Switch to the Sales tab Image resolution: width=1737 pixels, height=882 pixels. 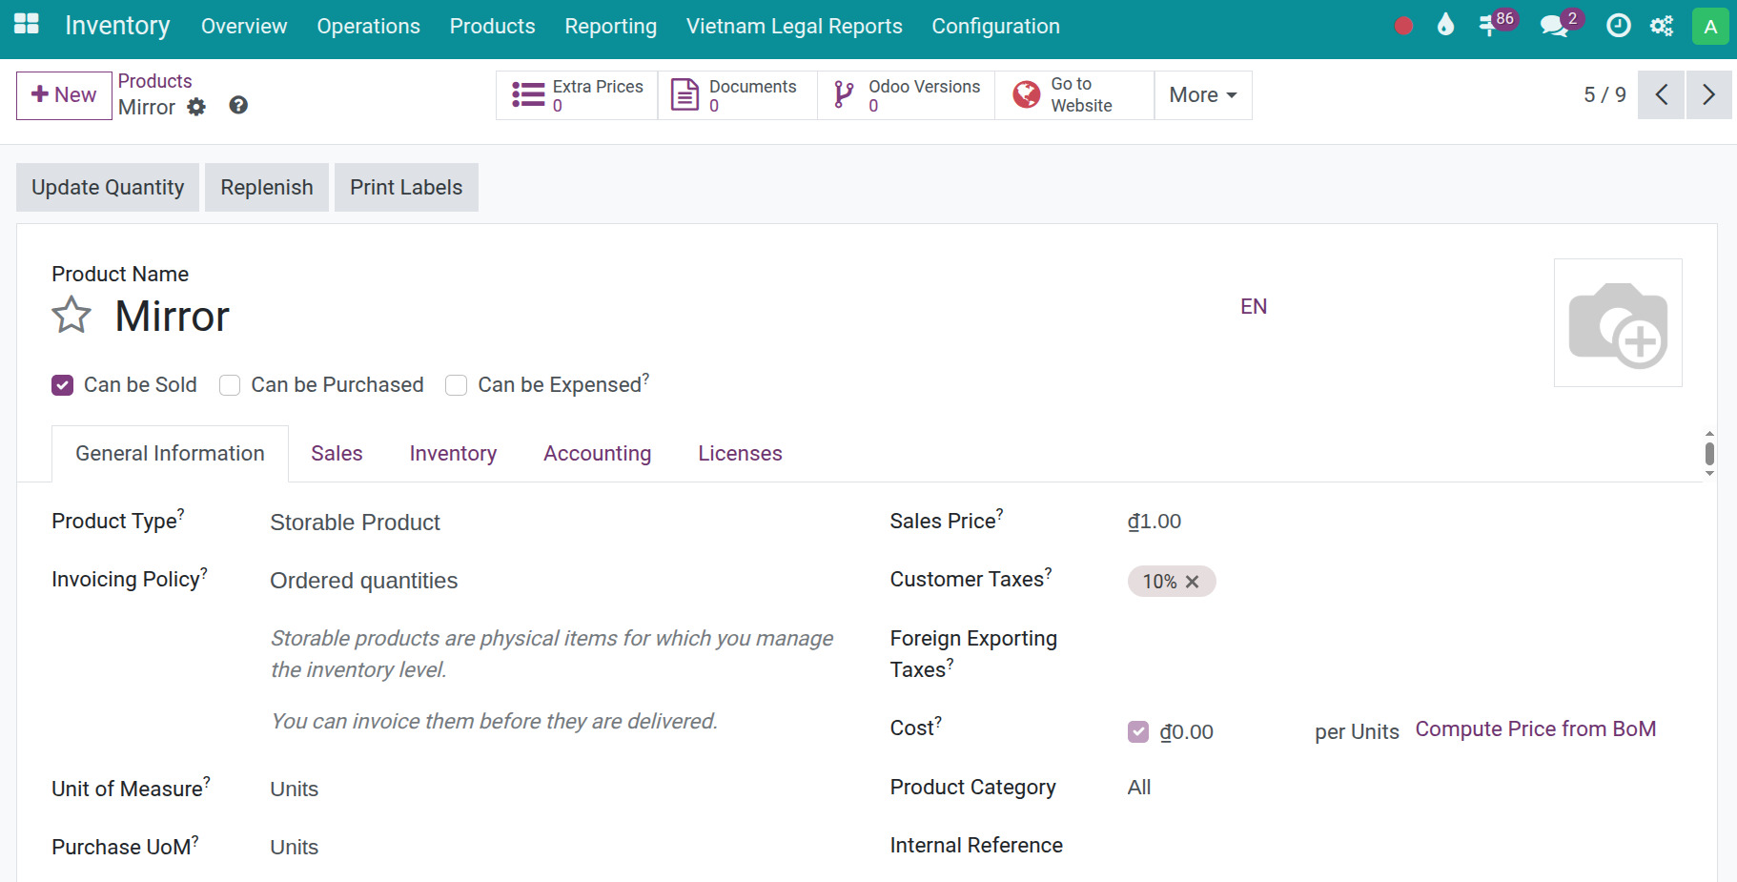tap(337, 454)
